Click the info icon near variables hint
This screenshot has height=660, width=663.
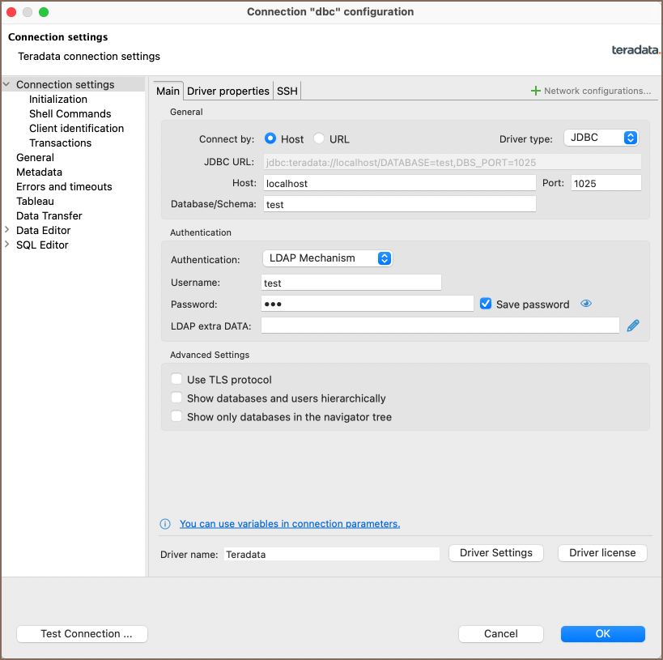coord(165,524)
